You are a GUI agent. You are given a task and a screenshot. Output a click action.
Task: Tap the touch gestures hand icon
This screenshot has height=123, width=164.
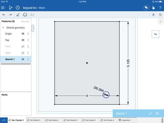153,8
